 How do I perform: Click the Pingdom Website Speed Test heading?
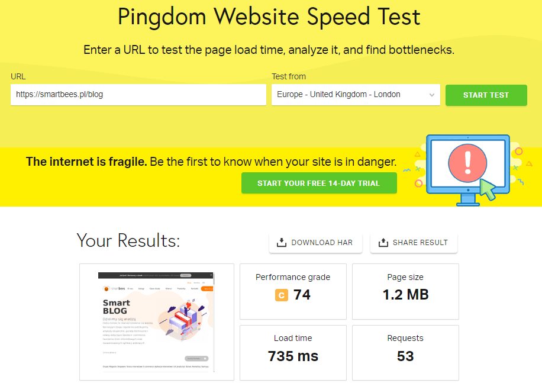269,17
